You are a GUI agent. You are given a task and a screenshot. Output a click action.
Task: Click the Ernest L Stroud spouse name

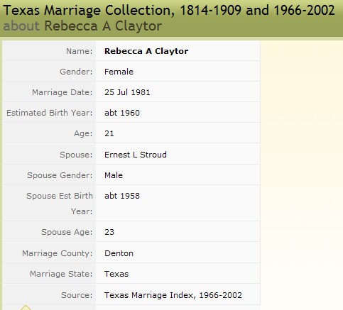pyautogui.click(x=136, y=155)
